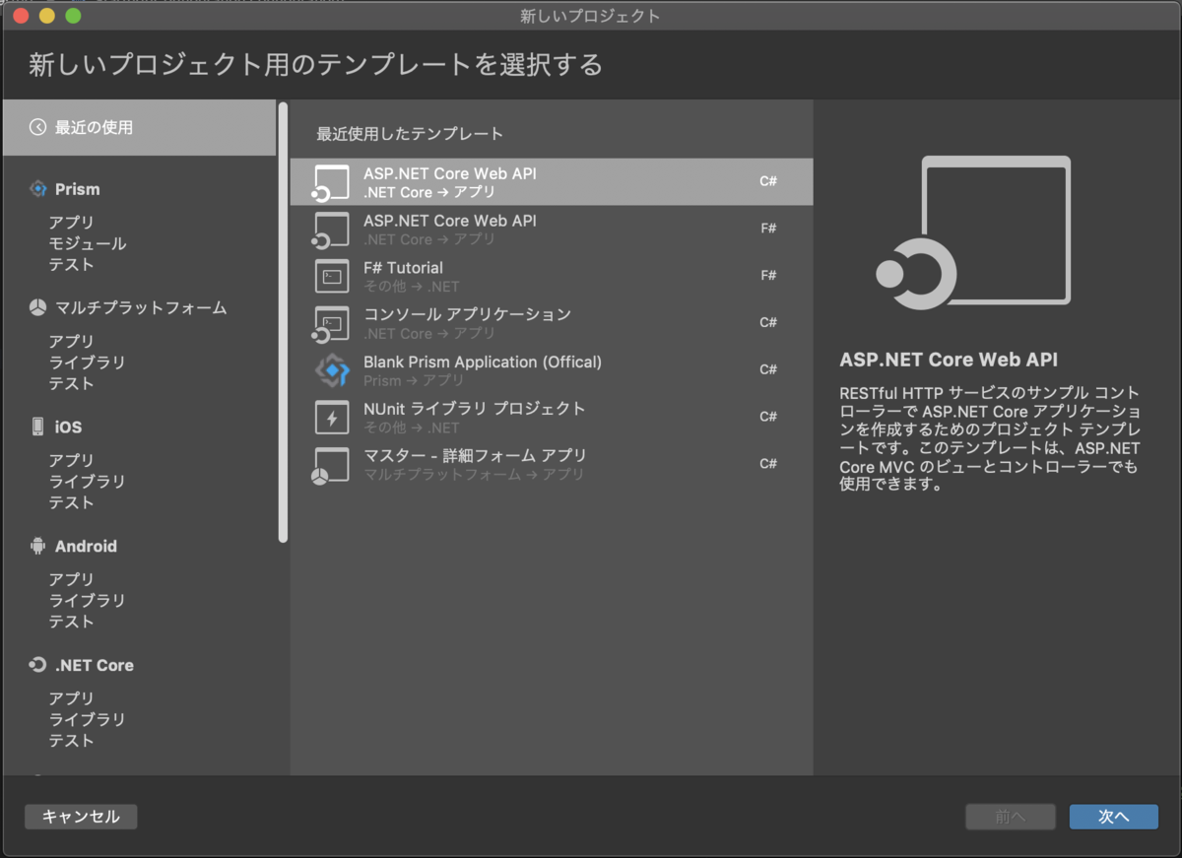Viewport: 1182px width, 858px height.
Task: Click the Android robot icon in sidebar
Action: point(37,546)
